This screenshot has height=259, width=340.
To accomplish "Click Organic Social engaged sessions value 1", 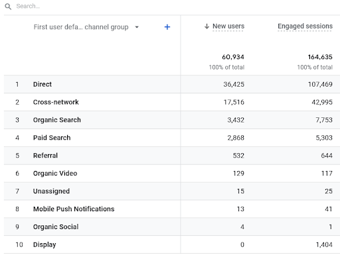I will (x=331, y=227).
